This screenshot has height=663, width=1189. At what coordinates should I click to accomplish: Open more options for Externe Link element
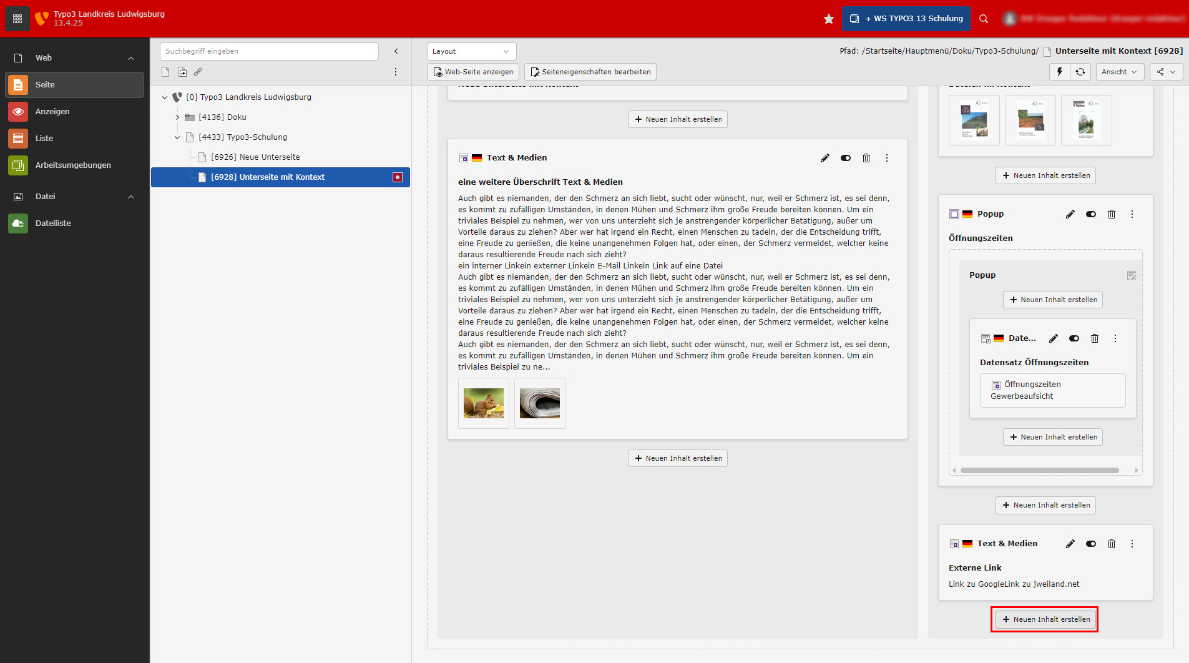(x=1132, y=544)
